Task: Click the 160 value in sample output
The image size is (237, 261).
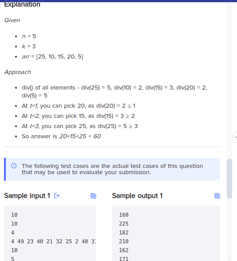Action: [x=124, y=215]
